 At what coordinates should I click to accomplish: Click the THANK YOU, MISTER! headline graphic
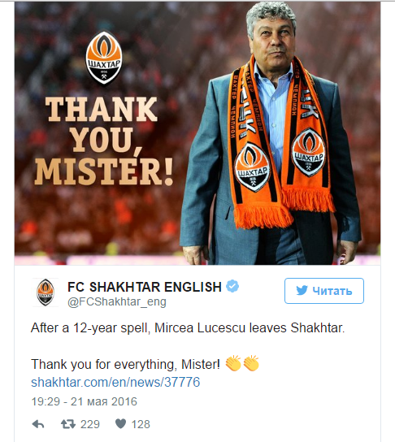104,141
